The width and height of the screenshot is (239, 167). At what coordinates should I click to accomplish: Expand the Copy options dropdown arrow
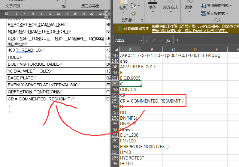click(x=139, y=6)
